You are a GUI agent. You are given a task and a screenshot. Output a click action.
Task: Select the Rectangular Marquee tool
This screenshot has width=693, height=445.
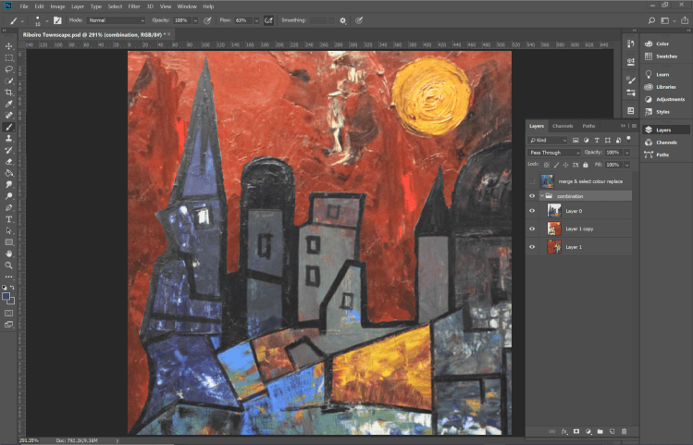click(x=9, y=58)
